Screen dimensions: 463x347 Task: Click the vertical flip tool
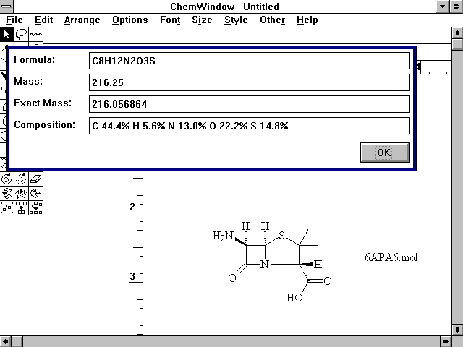7,193
